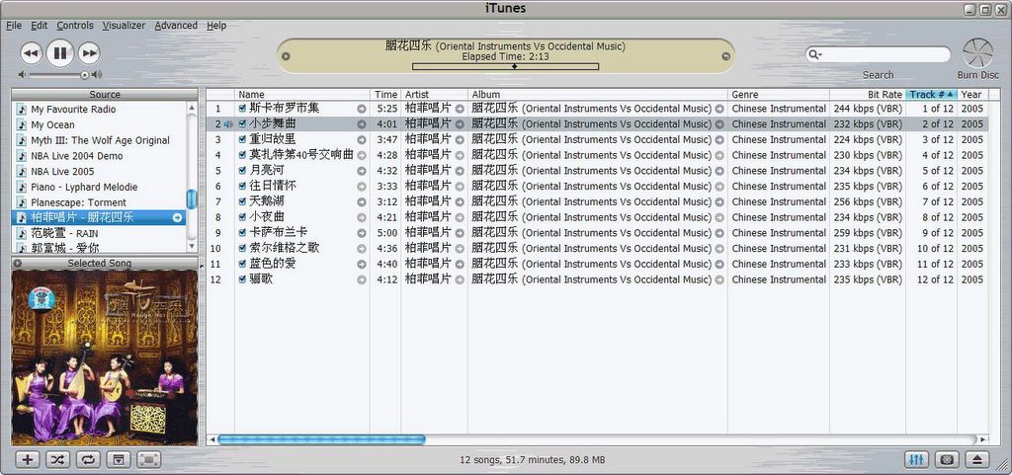
Task: Turn on the visualizer
Action: [x=947, y=459]
